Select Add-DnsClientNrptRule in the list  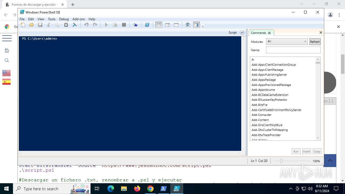point(283,125)
